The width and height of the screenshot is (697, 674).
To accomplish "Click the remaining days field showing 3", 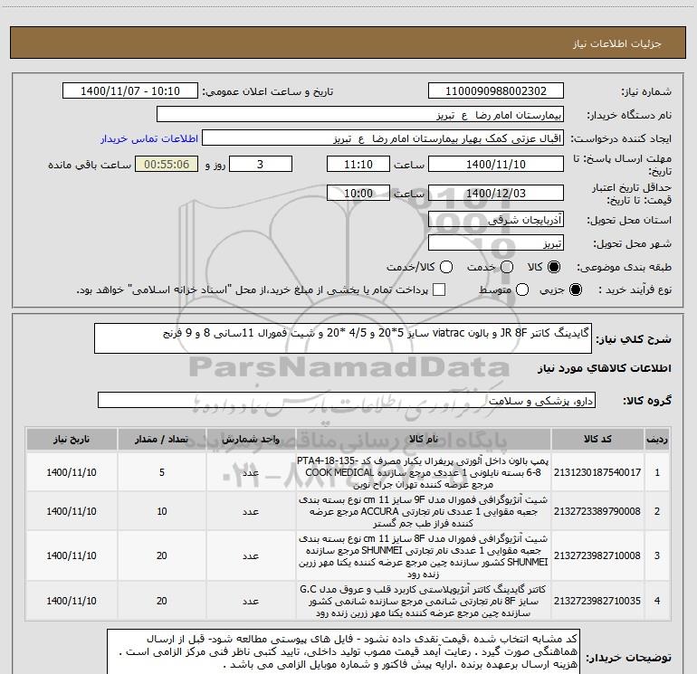I will [261, 164].
